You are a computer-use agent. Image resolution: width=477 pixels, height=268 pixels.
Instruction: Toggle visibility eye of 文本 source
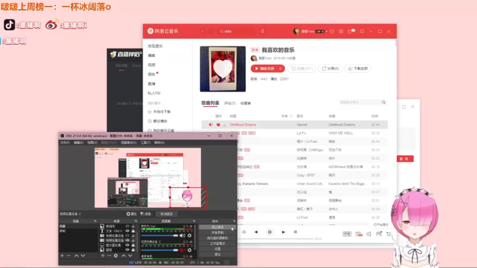(128, 231)
